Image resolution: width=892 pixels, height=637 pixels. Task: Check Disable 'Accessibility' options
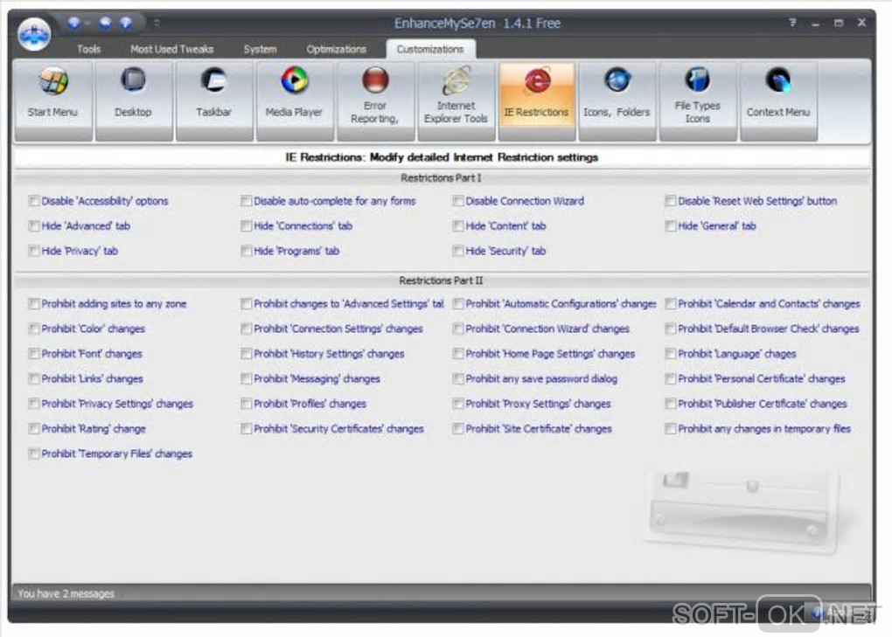pos(33,201)
